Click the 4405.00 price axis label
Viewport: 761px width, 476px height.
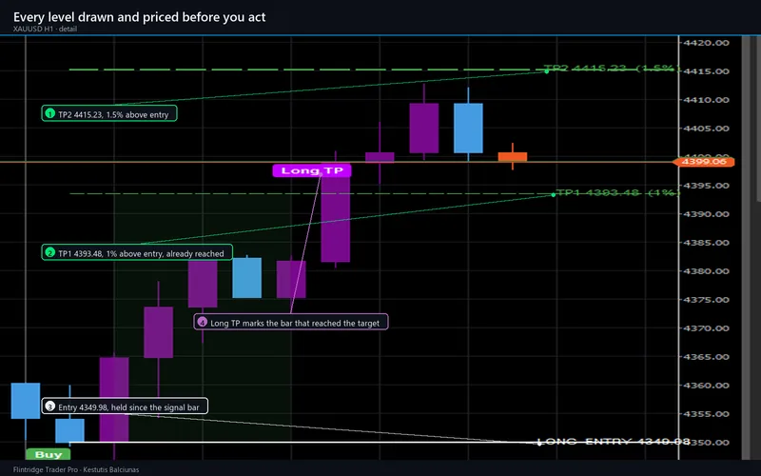pyautogui.click(x=706, y=129)
